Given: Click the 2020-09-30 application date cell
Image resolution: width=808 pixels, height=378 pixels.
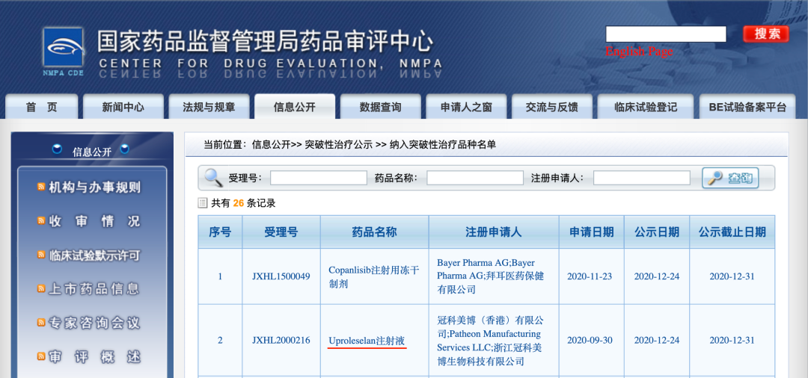Looking at the screenshot, I should point(592,341).
